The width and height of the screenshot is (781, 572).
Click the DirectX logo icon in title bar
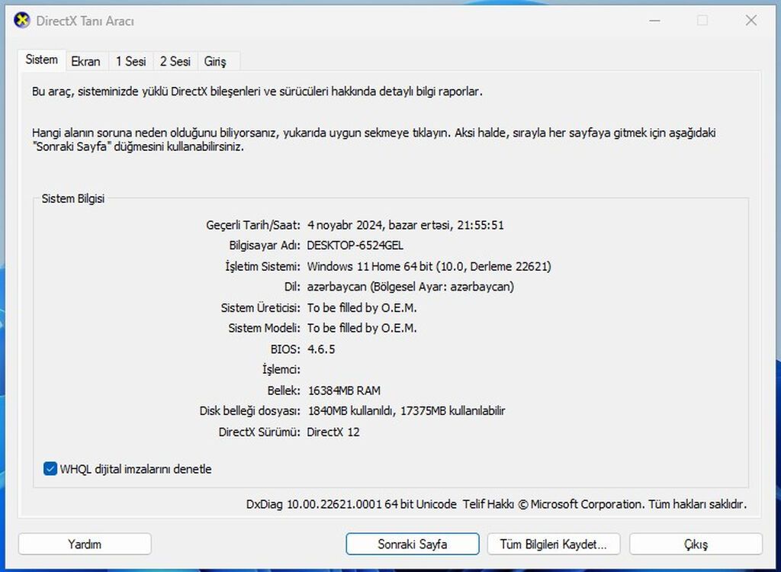click(22, 21)
